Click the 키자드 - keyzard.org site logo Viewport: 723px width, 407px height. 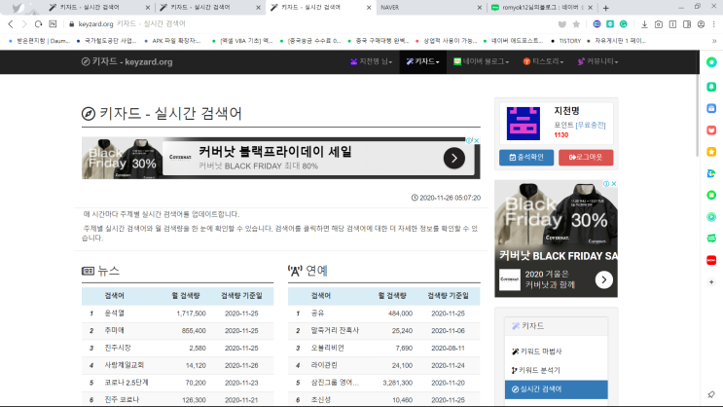[127, 62]
